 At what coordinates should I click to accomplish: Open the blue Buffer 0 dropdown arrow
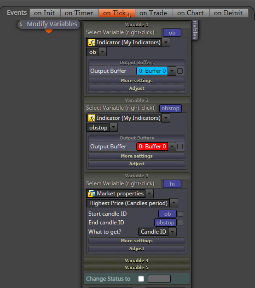click(x=172, y=71)
